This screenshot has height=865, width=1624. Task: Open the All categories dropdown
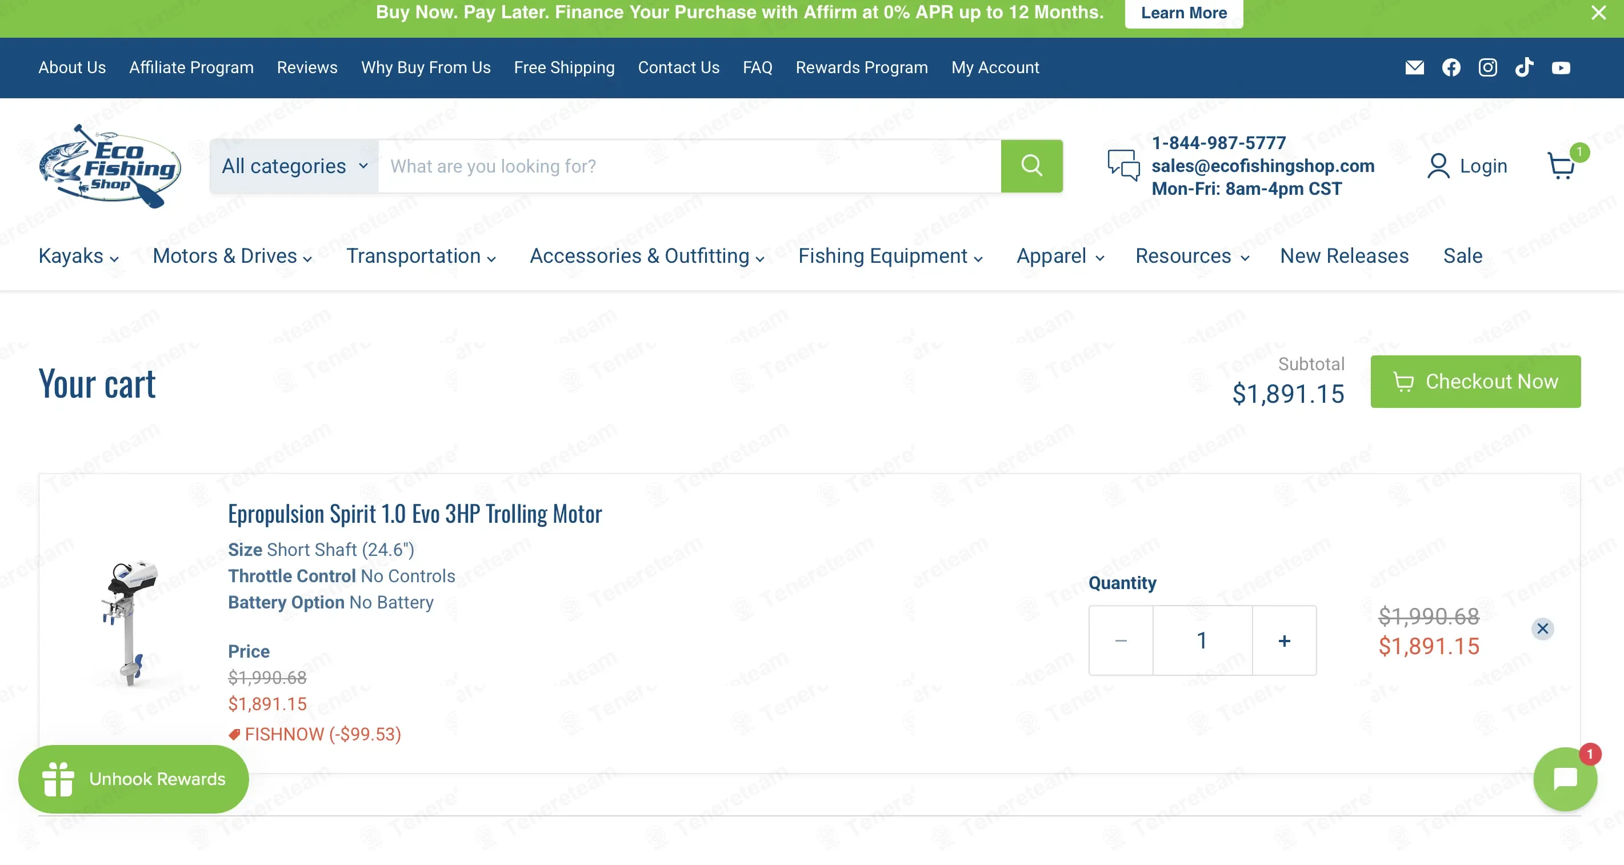[x=294, y=166]
